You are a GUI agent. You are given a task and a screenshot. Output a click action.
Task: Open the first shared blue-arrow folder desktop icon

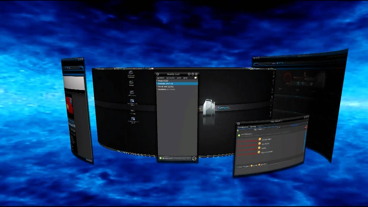pyautogui.click(x=132, y=101)
